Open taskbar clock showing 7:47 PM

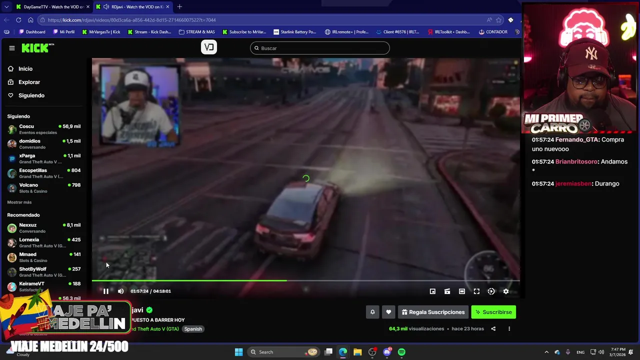click(x=618, y=352)
